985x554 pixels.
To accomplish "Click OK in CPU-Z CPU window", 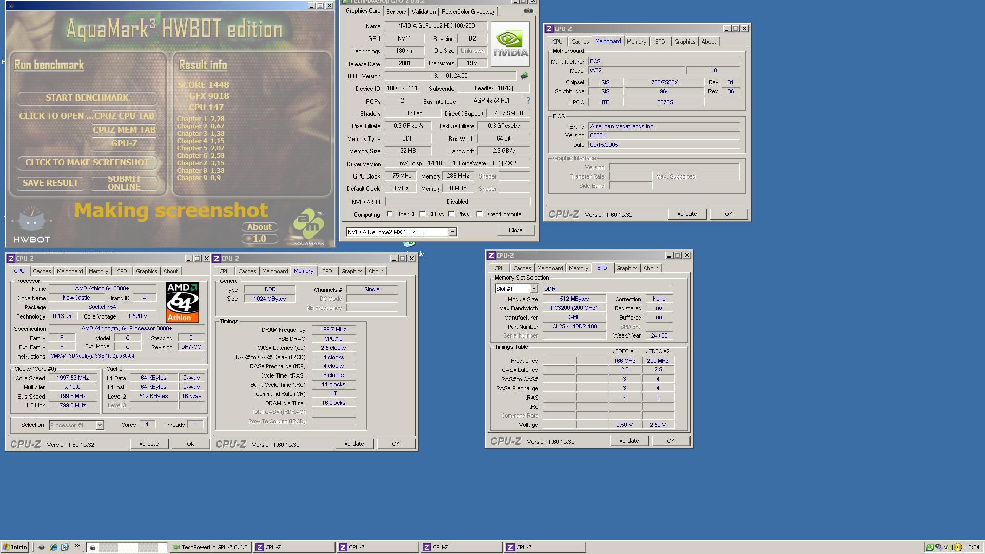I will point(190,444).
